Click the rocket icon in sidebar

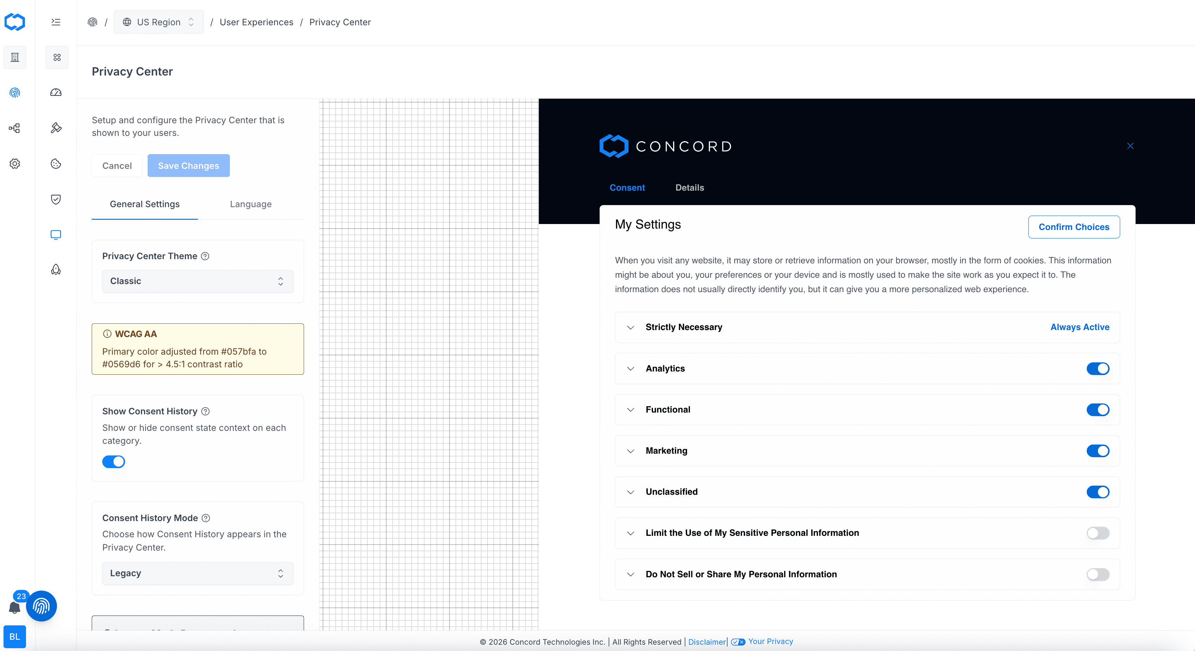(56, 270)
